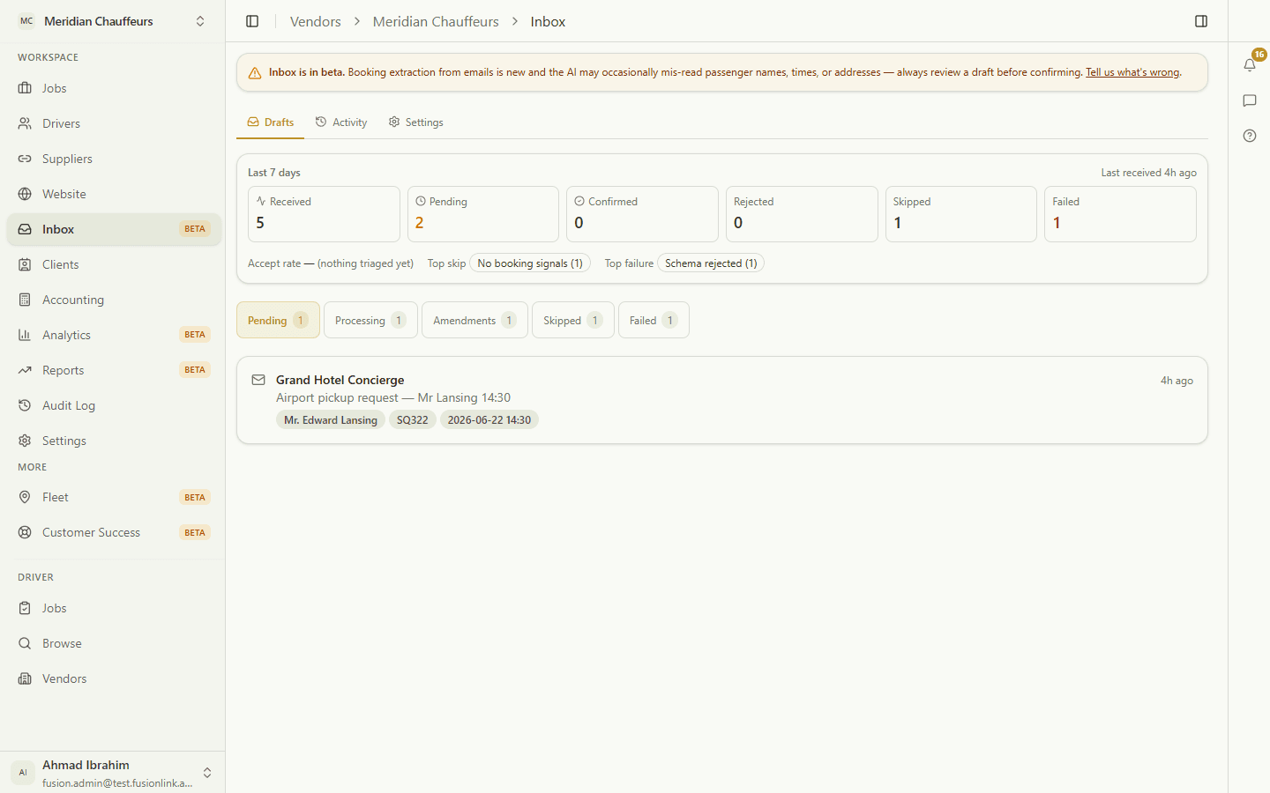Click the Settings gear icon in sidebar
1270x793 pixels.
[x=25, y=441]
